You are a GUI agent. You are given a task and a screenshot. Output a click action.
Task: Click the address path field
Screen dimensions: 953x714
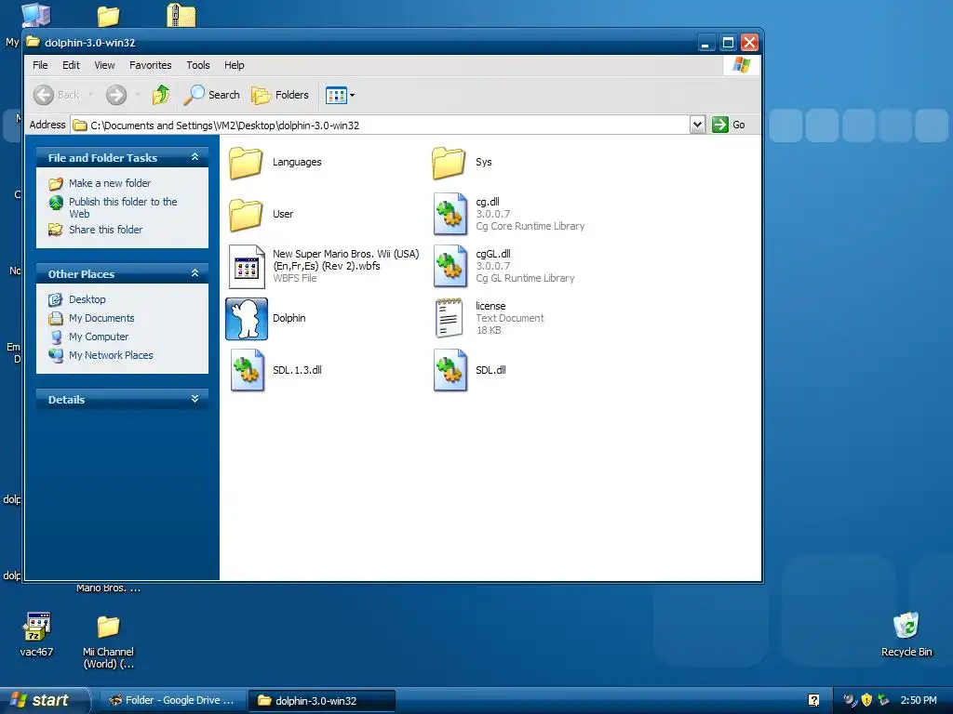coord(380,126)
